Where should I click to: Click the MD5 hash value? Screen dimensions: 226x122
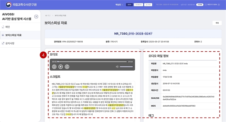[179, 106]
